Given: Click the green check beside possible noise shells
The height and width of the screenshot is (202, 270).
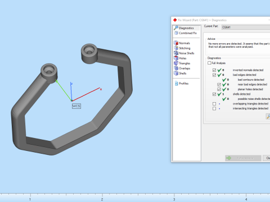Looking at the screenshot, I should pyautogui.click(x=224, y=99).
